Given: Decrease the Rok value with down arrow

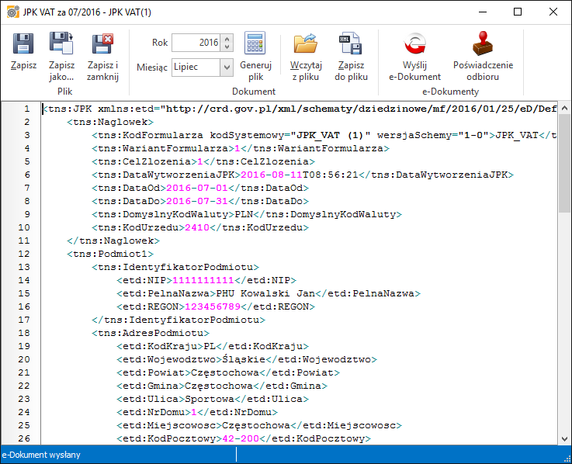Looking at the screenshot, I should [x=226, y=47].
